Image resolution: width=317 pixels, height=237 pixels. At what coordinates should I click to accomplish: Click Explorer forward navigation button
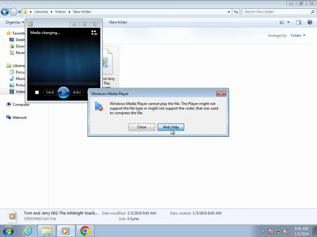(13, 12)
